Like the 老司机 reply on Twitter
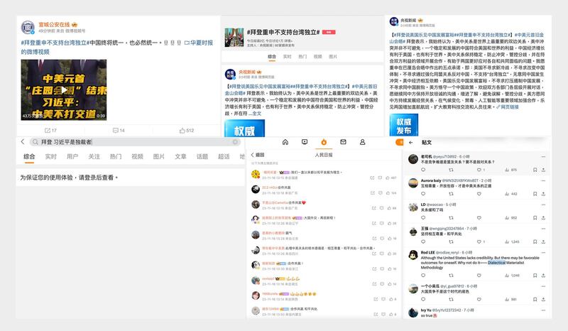568x331 pixels. (x=482, y=170)
